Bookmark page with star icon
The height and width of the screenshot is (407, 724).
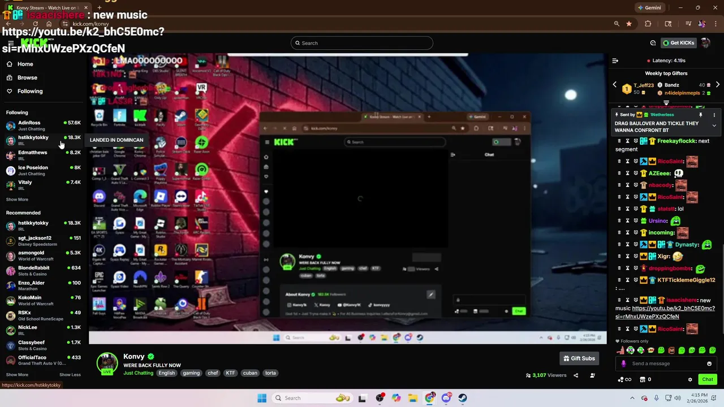[x=629, y=24]
